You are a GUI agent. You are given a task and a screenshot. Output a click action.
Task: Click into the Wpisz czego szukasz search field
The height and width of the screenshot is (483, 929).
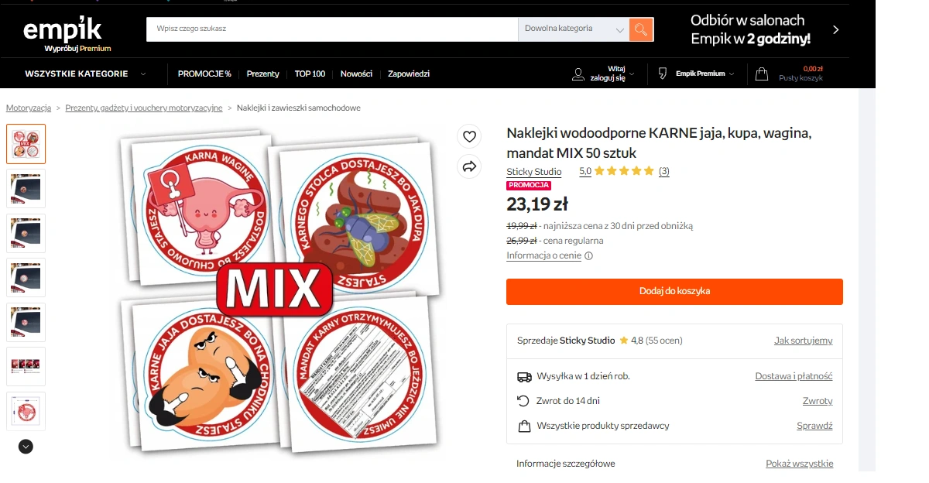(x=332, y=29)
